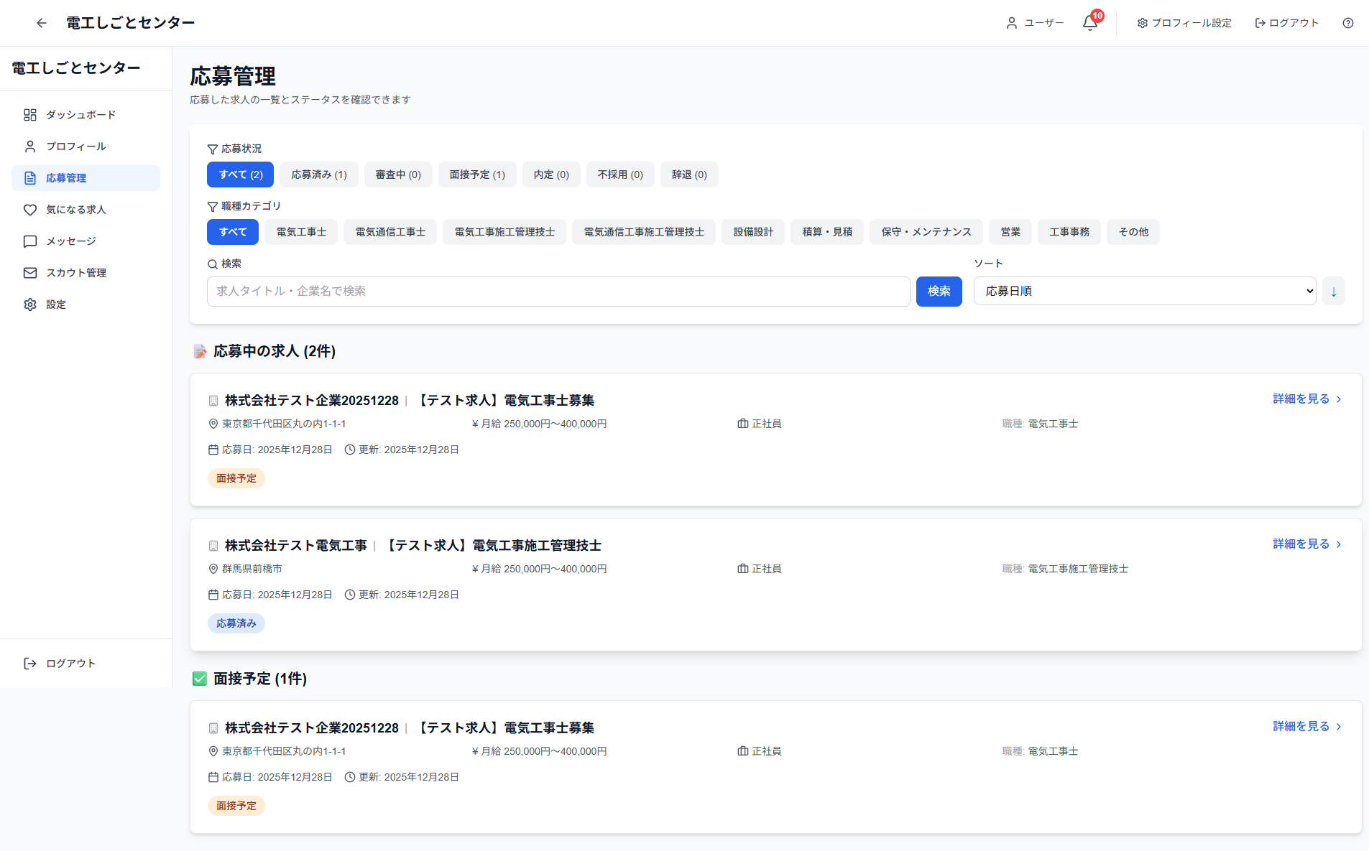
Task: Click the blue 検索 search button
Action: 939,292
